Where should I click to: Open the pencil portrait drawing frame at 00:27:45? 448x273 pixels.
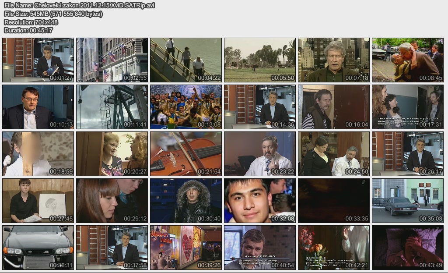tap(38, 201)
